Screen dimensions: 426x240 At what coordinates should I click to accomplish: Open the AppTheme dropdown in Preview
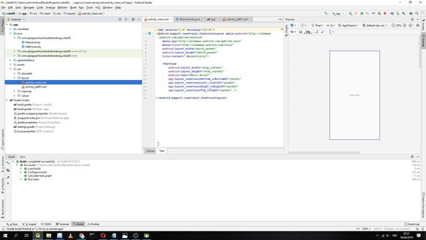[x=349, y=25]
